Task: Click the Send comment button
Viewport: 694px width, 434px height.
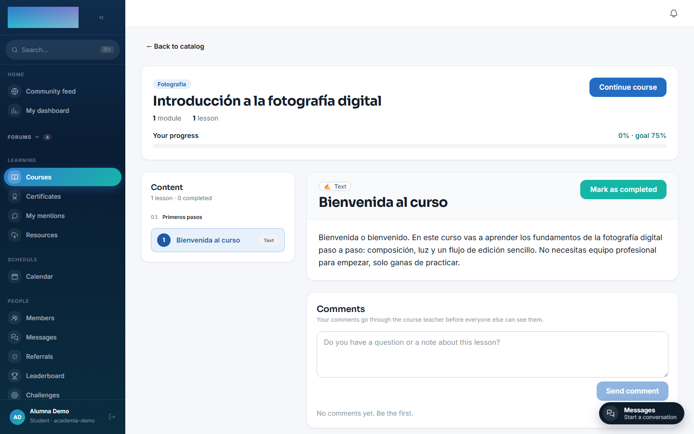Action: [632, 391]
